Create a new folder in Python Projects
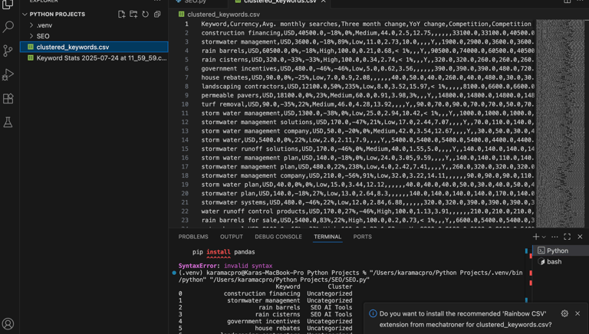The height and width of the screenshot is (334, 589). pos(133,15)
